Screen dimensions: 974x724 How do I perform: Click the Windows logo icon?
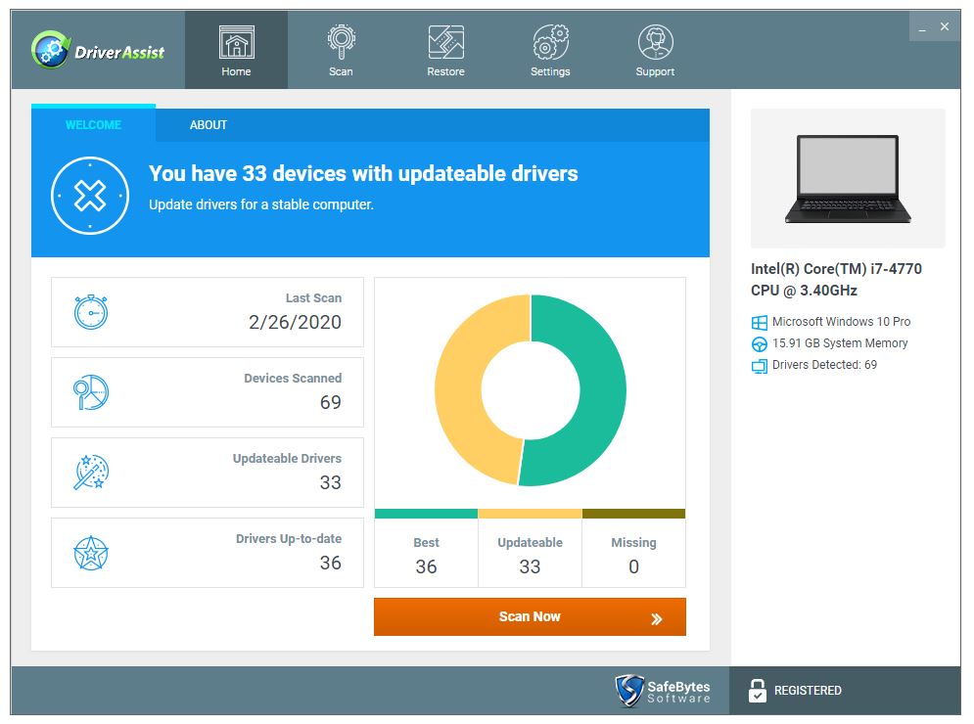759,322
